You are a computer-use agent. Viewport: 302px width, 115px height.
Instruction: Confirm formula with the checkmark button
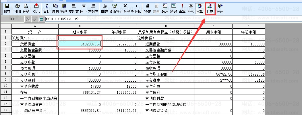tap(35, 19)
